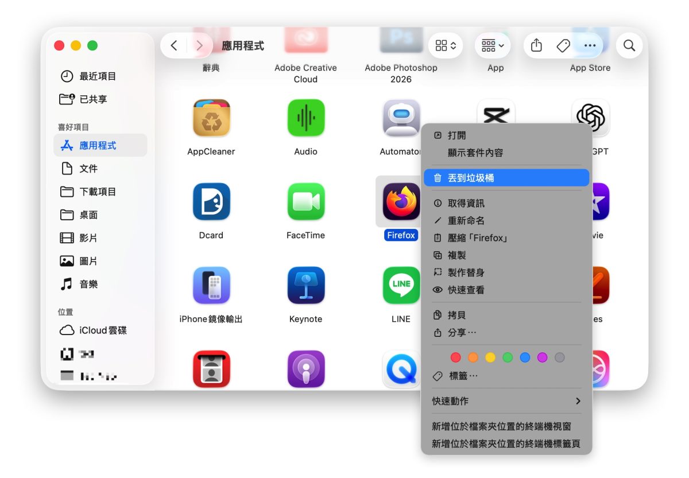
Task: Go back with the left chevron
Action: [x=174, y=45]
